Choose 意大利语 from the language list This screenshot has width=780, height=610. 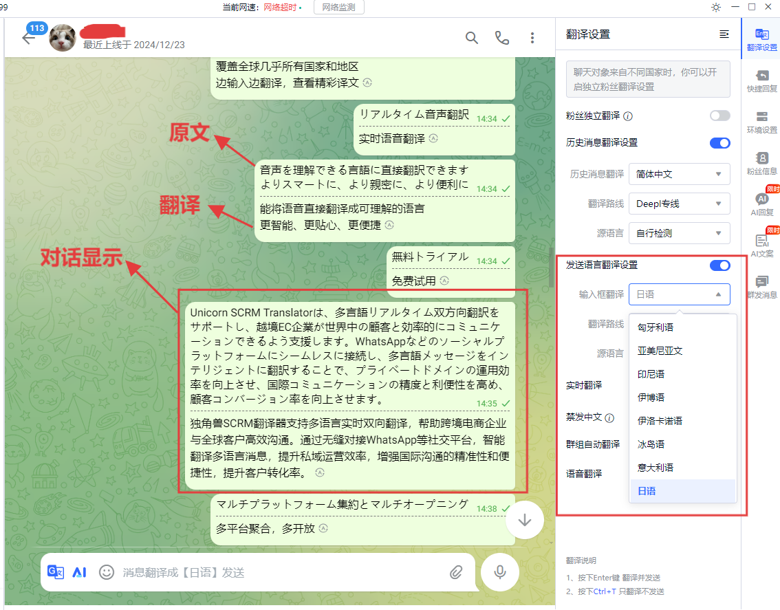click(683, 468)
